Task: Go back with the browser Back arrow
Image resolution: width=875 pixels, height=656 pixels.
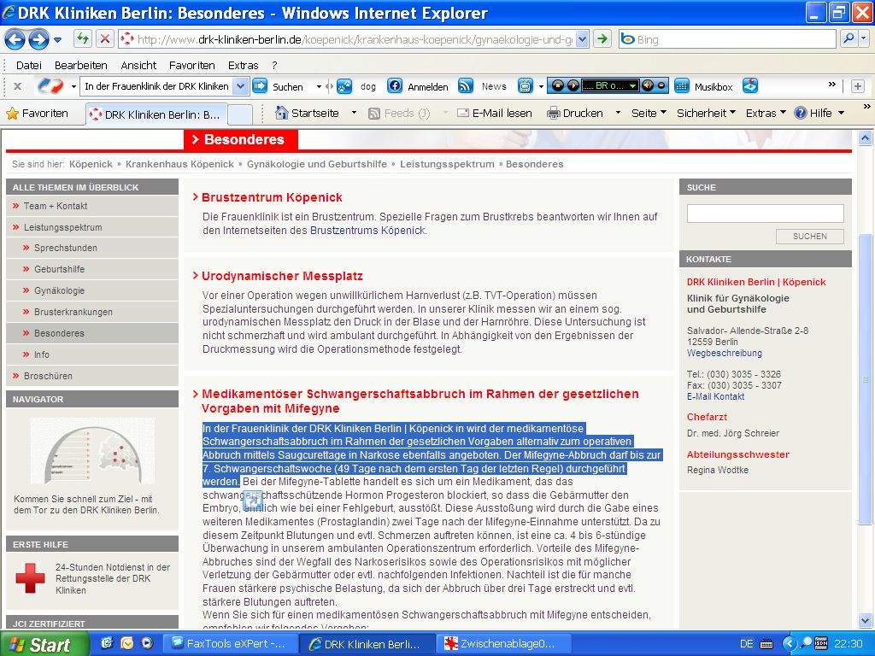Action: [15, 39]
